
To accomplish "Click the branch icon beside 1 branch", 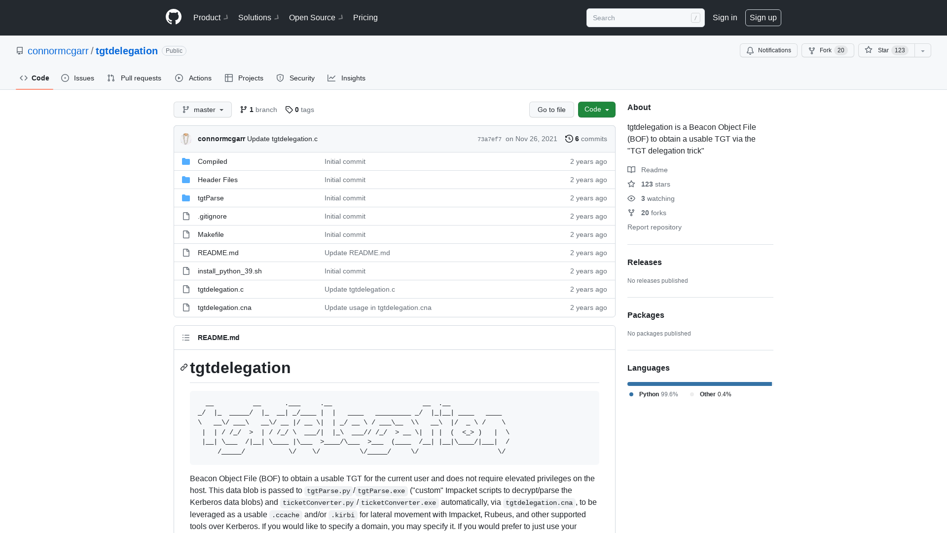I will click(244, 110).
